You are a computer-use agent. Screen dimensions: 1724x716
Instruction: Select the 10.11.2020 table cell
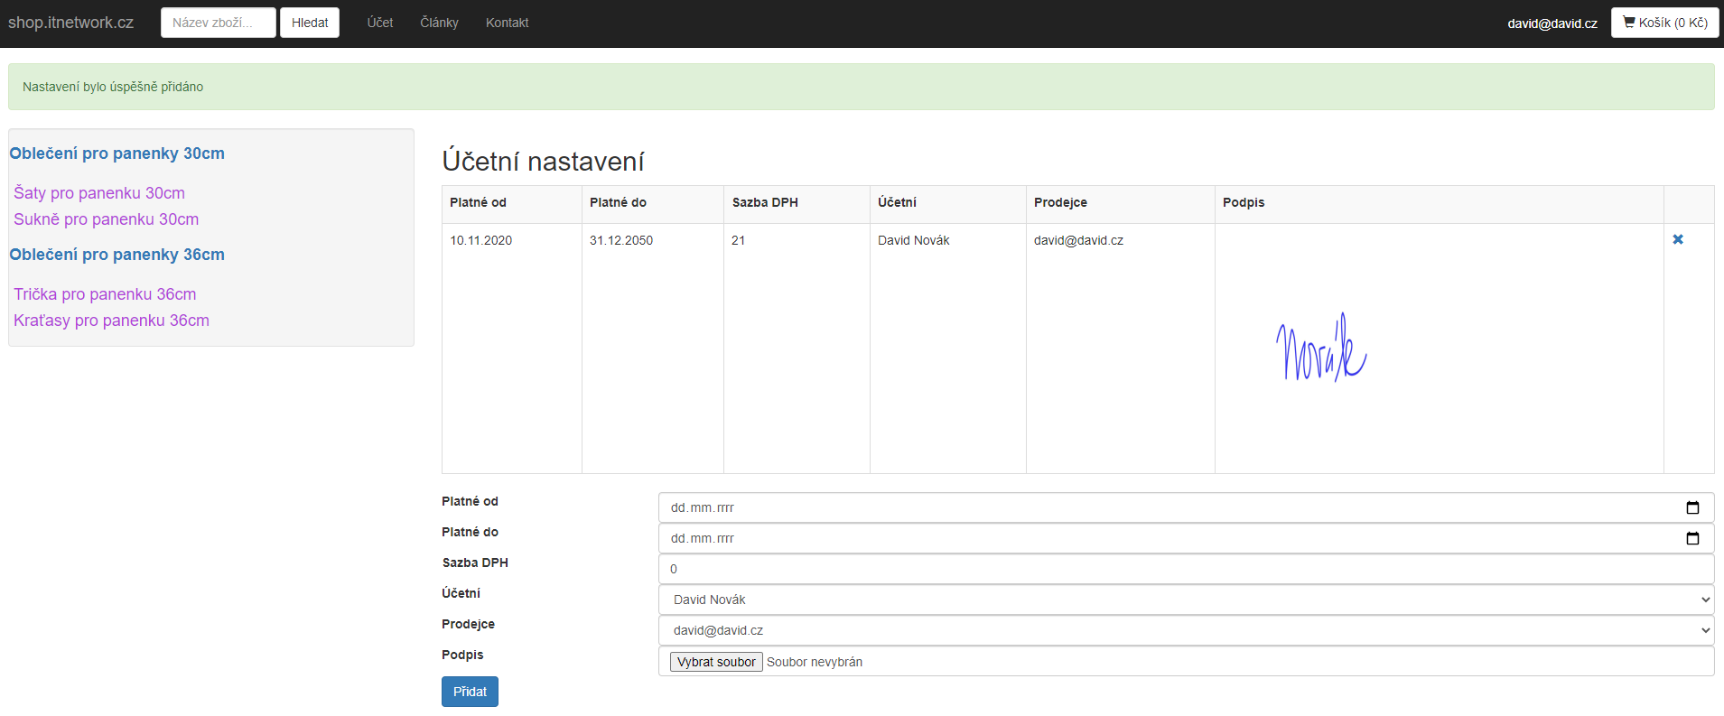coord(512,349)
